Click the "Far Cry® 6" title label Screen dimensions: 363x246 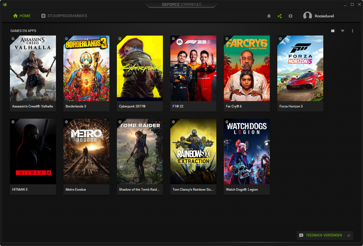point(234,106)
